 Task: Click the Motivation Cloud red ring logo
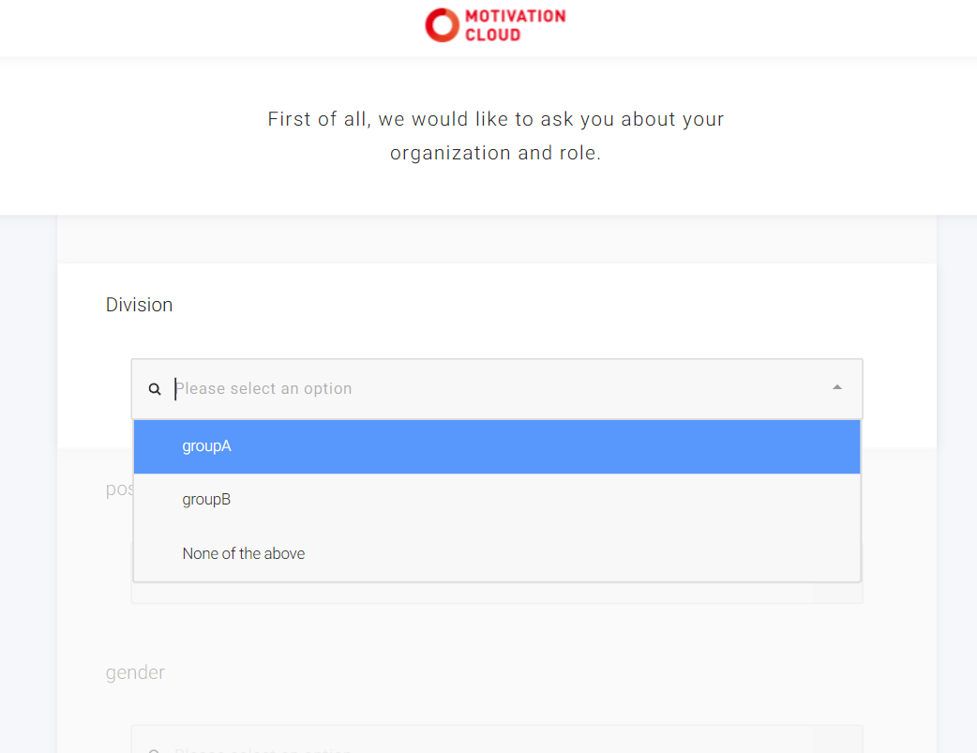[441, 25]
